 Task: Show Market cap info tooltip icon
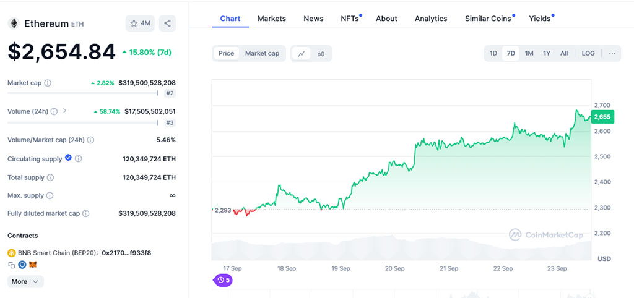coord(48,83)
